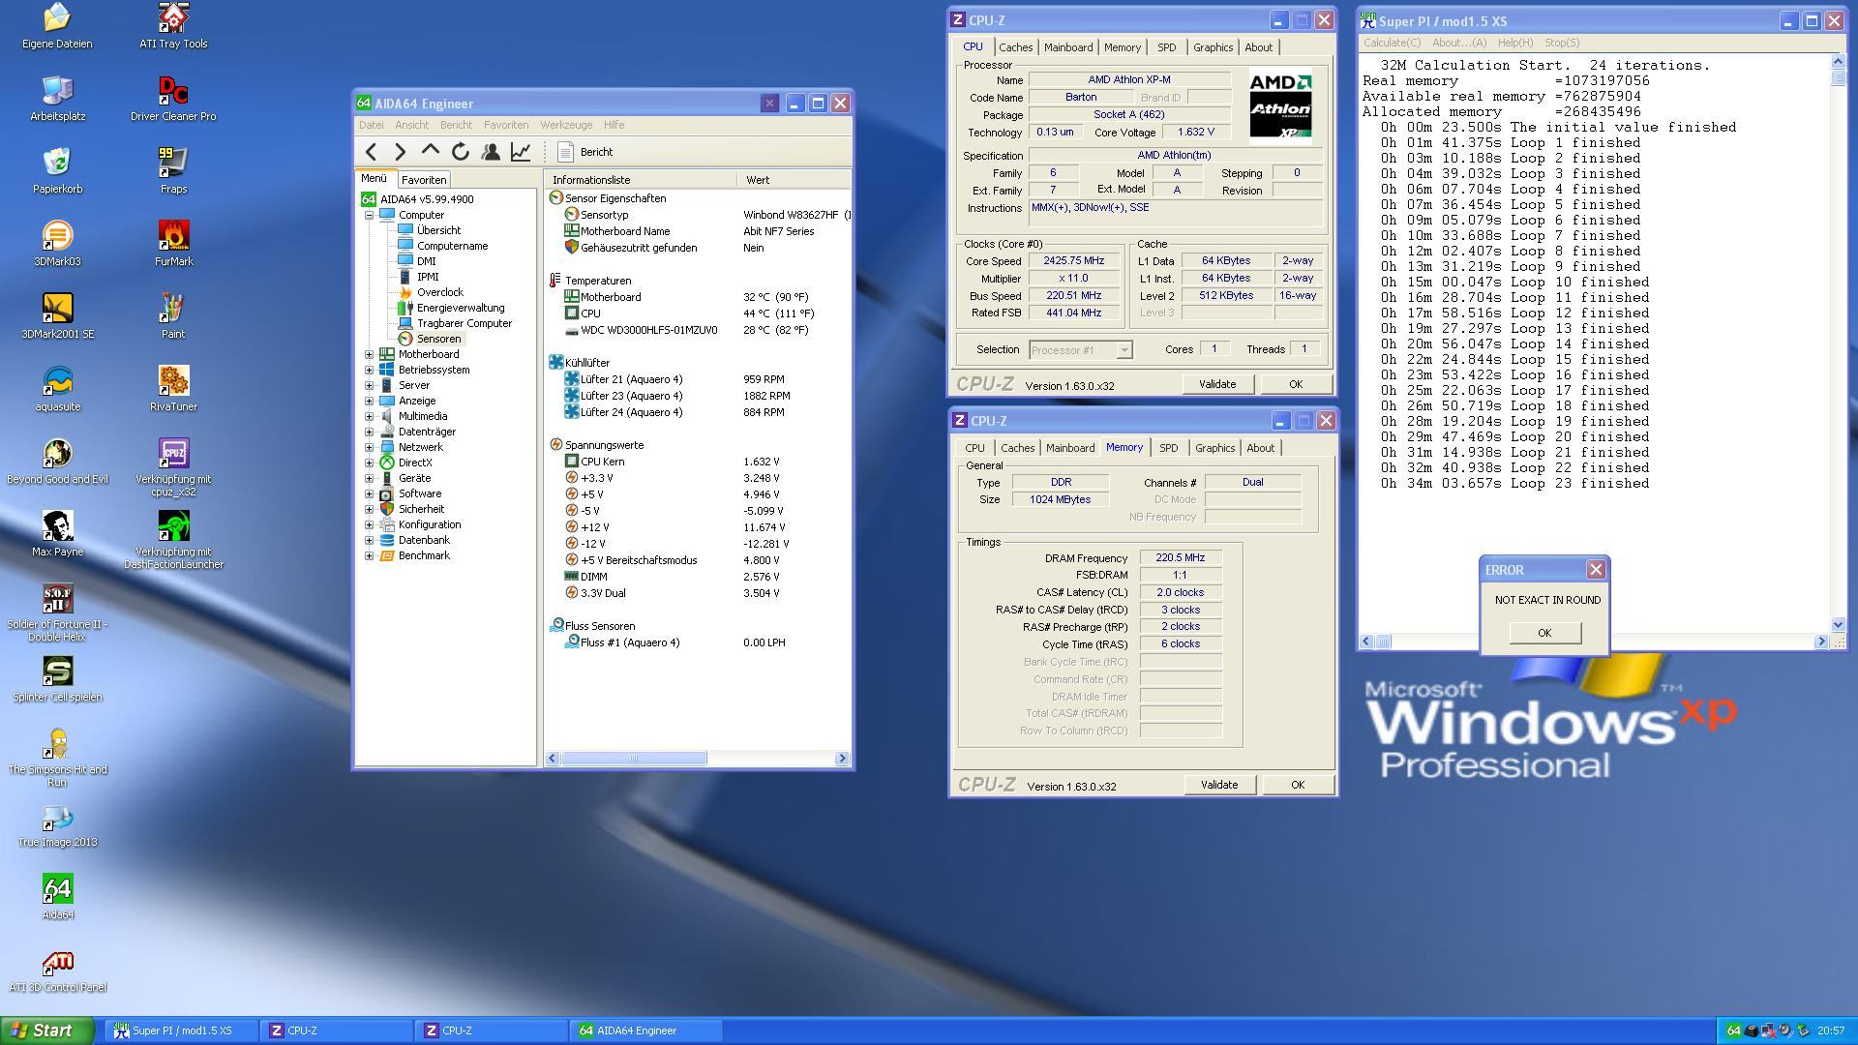Switch to SPD tab in lower CPU-Z
The image size is (1858, 1045).
1168,448
